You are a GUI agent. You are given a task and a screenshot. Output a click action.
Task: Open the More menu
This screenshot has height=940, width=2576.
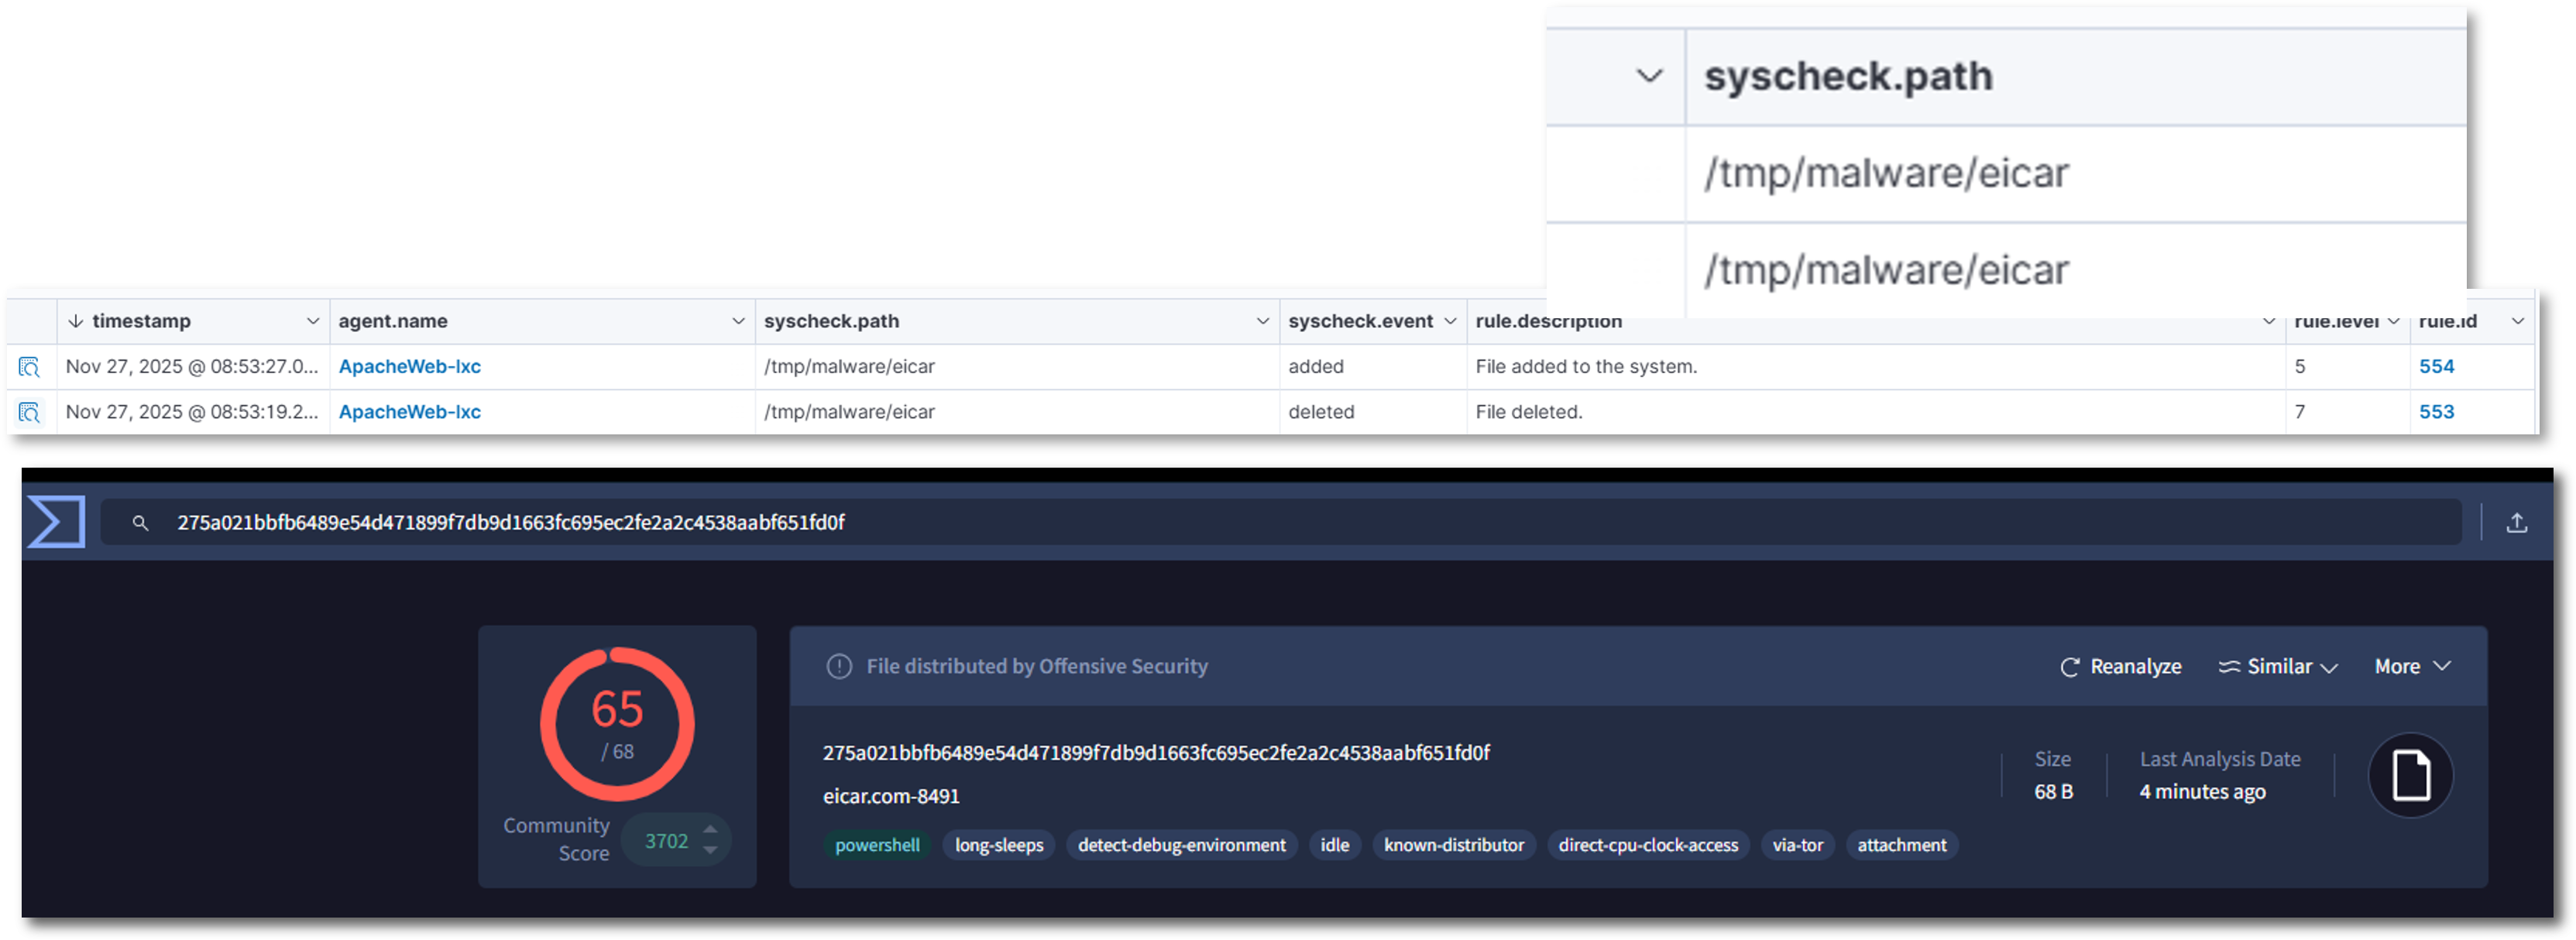point(2412,666)
